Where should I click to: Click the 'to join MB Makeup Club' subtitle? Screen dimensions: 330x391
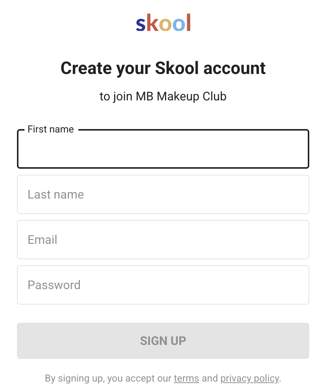coord(163,97)
